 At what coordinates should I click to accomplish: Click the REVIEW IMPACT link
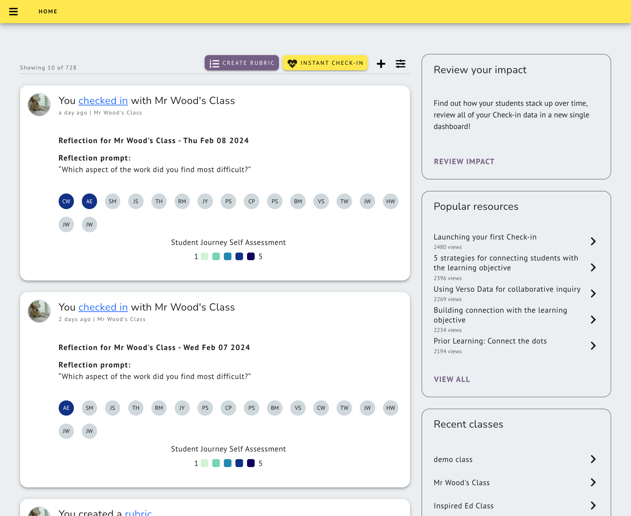[x=464, y=162]
